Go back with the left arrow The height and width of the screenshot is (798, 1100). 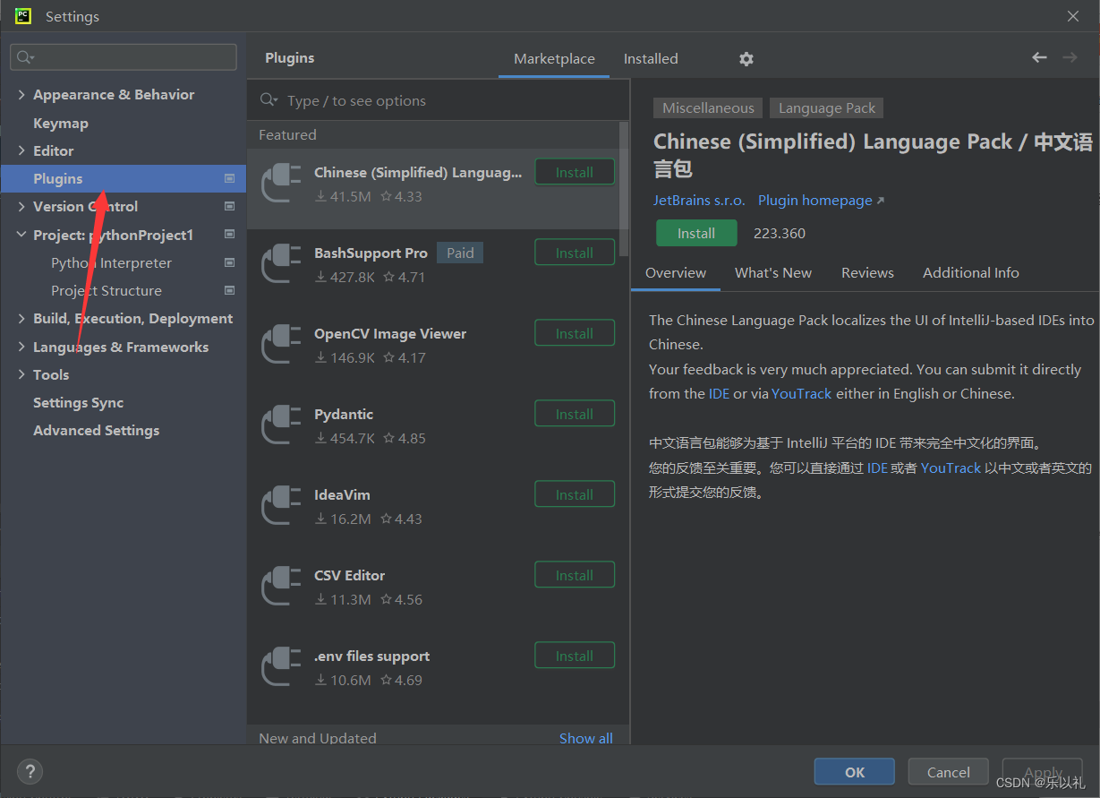point(1039,57)
